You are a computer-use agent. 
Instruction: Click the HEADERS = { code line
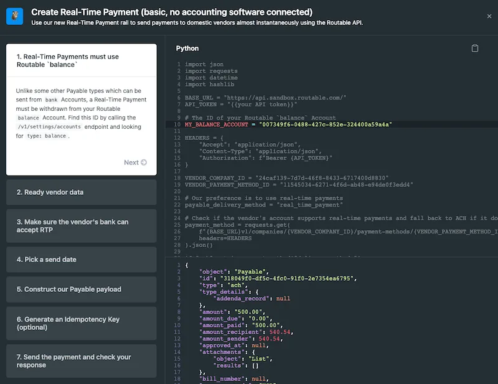point(204,138)
